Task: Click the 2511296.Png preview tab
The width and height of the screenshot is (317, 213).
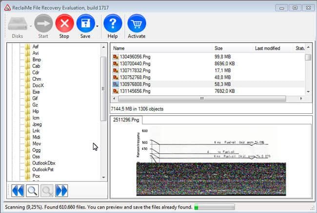Action: [126, 120]
